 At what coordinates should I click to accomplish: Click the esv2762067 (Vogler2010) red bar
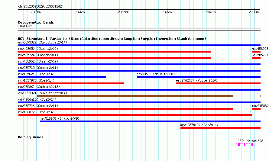[x=219, y=83]
